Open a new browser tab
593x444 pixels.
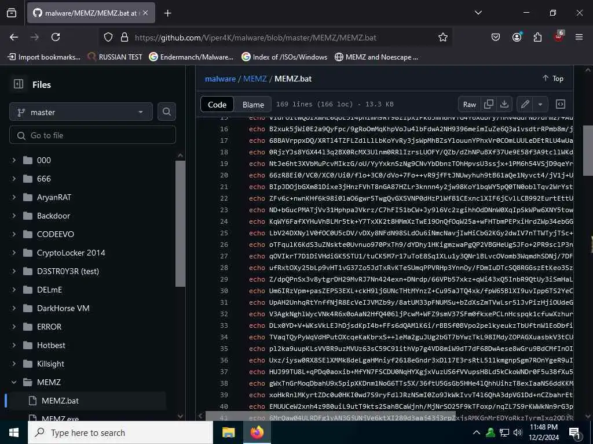click(168, 13)
